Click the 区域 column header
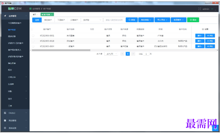 [161, 29]
